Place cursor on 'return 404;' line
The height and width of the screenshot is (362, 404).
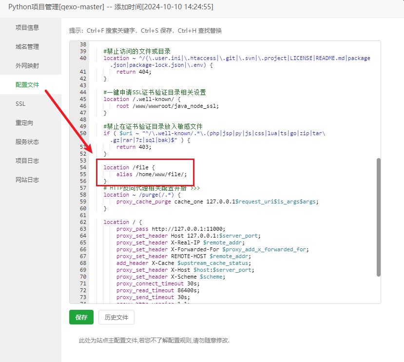coord(134,72)
